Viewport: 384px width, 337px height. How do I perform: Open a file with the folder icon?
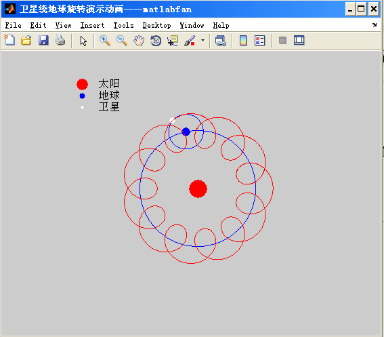point(26,41)
